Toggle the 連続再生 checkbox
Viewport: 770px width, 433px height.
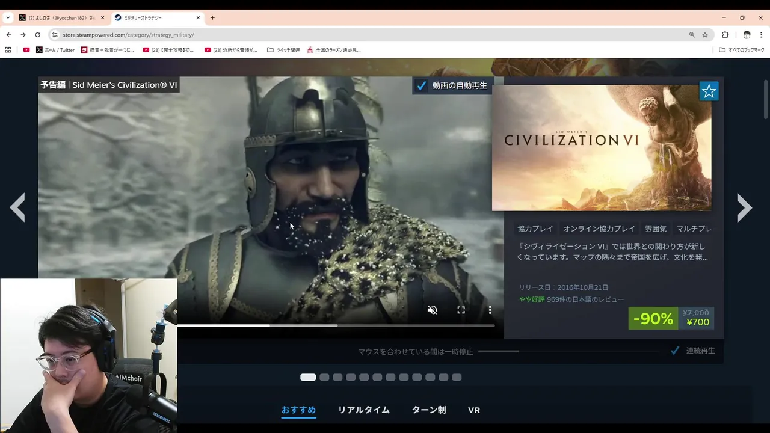[675, 351]
